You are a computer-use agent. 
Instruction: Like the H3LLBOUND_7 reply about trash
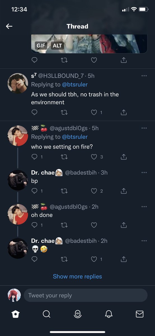[94, 112]
